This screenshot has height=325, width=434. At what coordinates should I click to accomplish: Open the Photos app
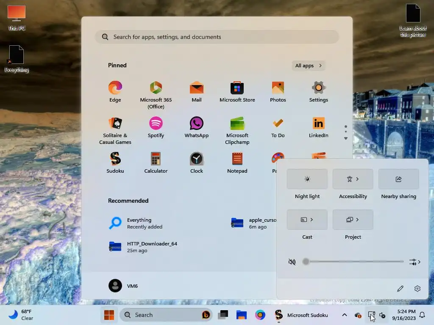[278, 92]
